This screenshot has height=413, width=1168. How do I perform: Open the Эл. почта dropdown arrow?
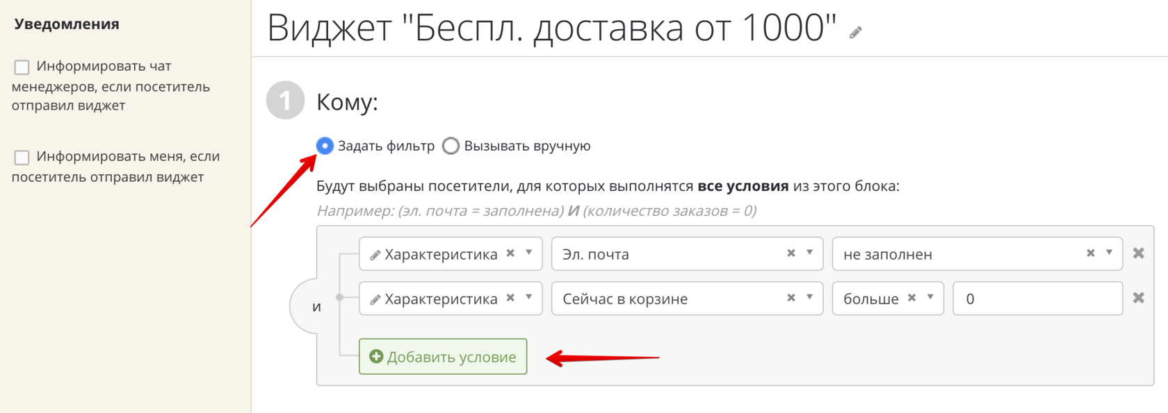pos(810,253)
